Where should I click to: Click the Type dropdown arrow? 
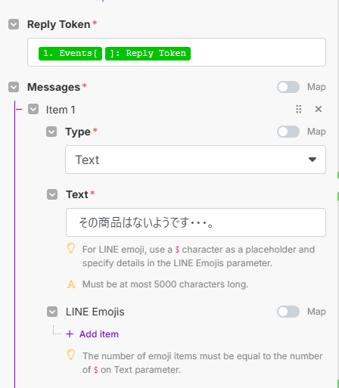coord(313,160)
